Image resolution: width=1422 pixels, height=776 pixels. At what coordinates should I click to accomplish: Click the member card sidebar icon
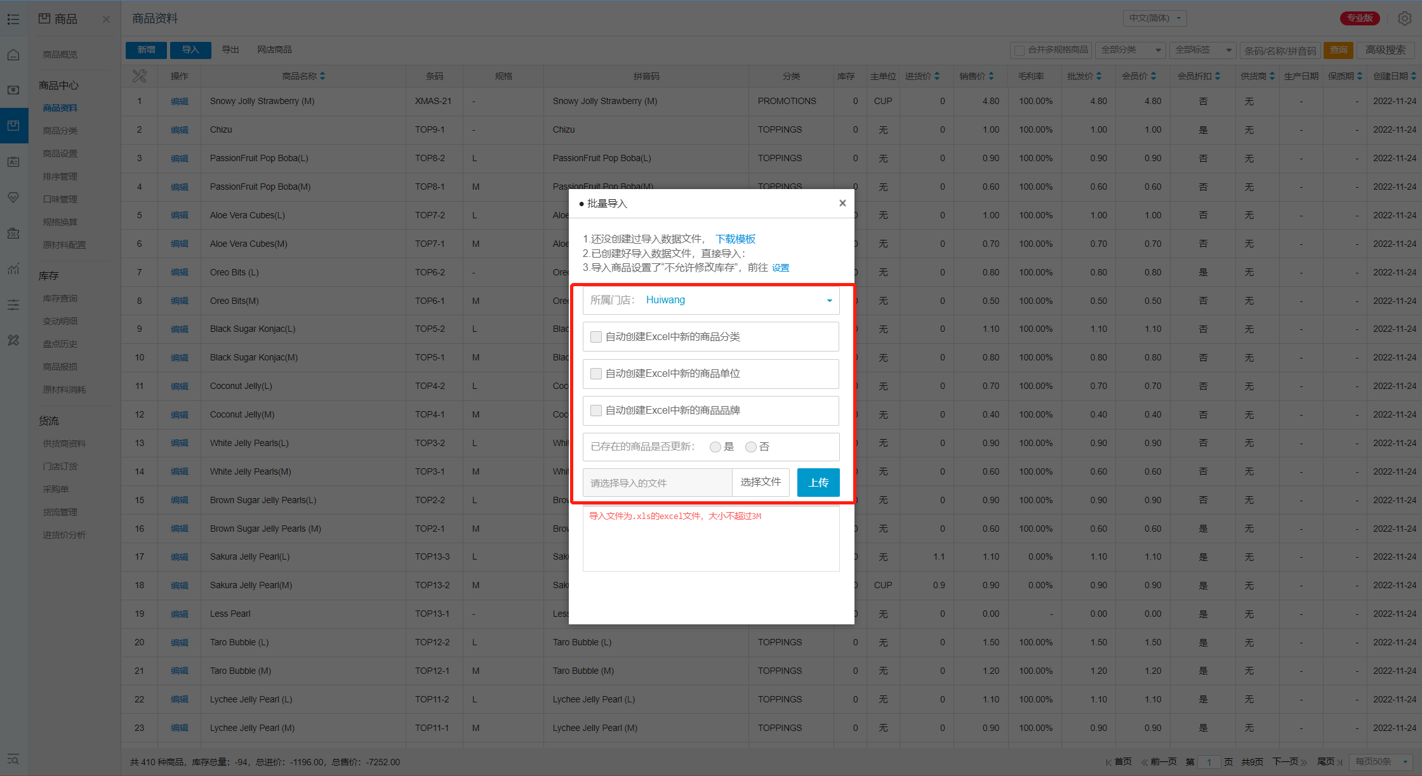coord(13,162)
